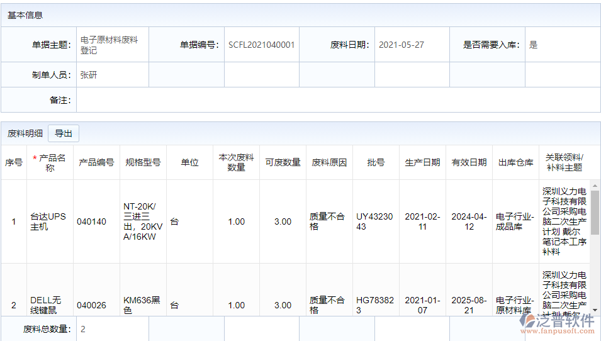Select the 基本信息 section header
Image resolution: width=601 pixels, height=341 pixels.
point(25,15)
